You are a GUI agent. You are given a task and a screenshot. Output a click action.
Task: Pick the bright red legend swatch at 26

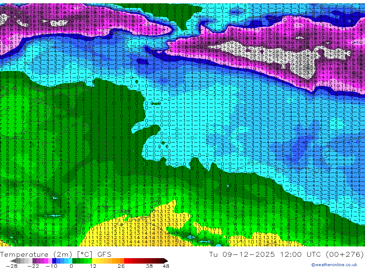tap(126, 261)
